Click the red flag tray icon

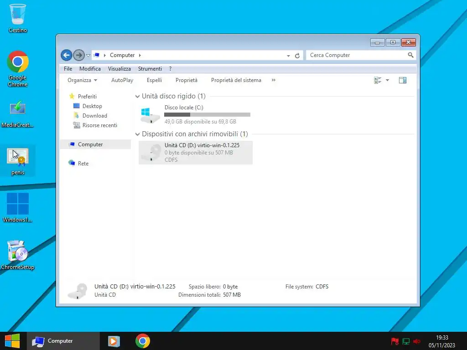pyautogui.click(x=395, y=341)
